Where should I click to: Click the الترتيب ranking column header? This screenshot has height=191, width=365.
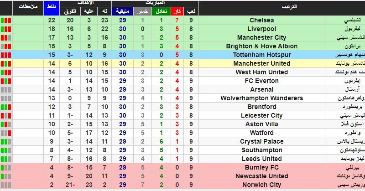point(289,7)
